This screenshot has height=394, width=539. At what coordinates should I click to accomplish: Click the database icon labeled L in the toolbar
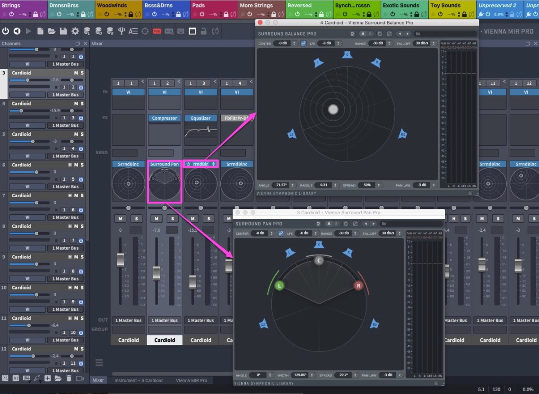[87, 31]
